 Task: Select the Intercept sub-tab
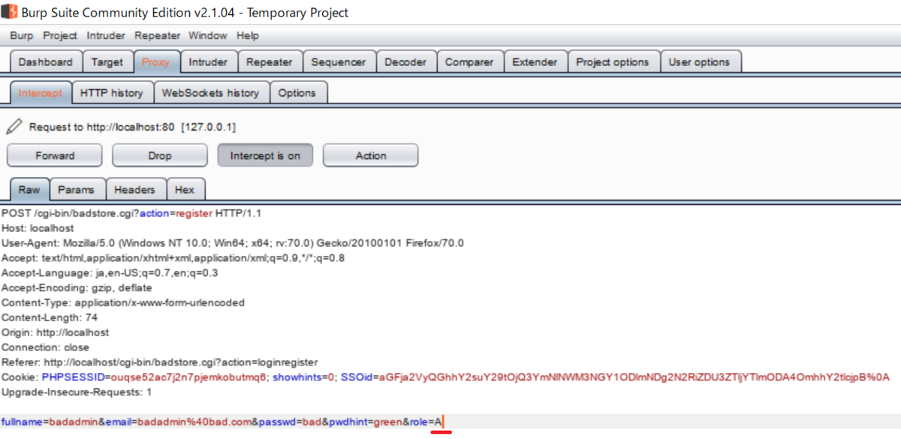(x=41, y=93)
